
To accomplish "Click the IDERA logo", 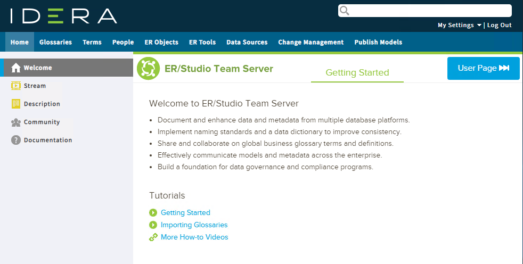I will [x=64, y=16].
